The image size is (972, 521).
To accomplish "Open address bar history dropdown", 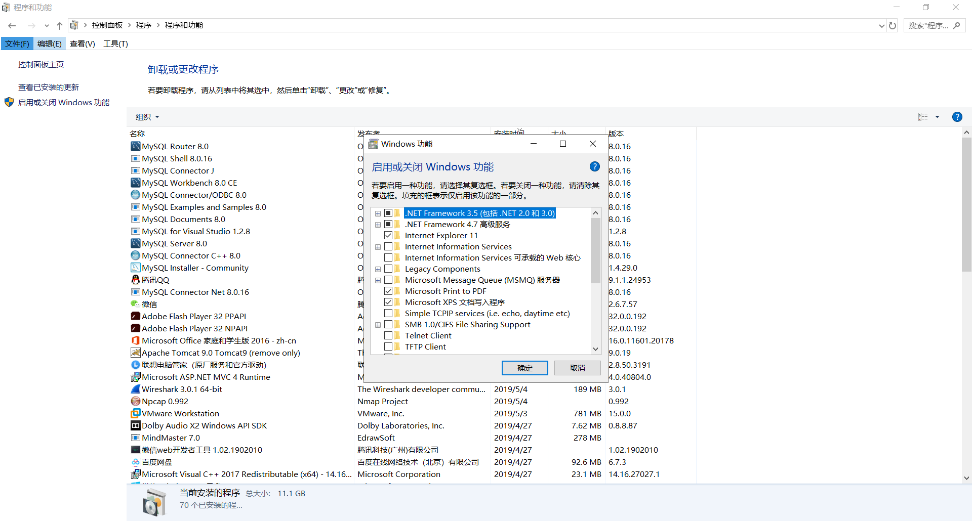I will click(881, 25).
